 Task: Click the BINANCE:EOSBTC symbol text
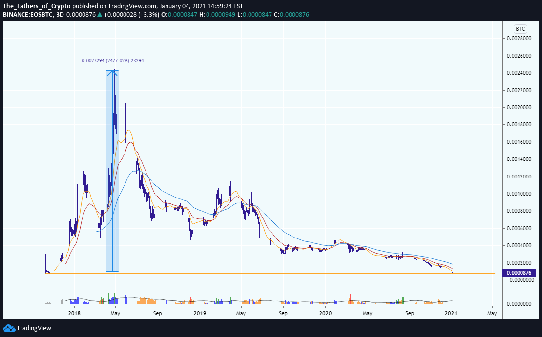[x=27, y=15]
